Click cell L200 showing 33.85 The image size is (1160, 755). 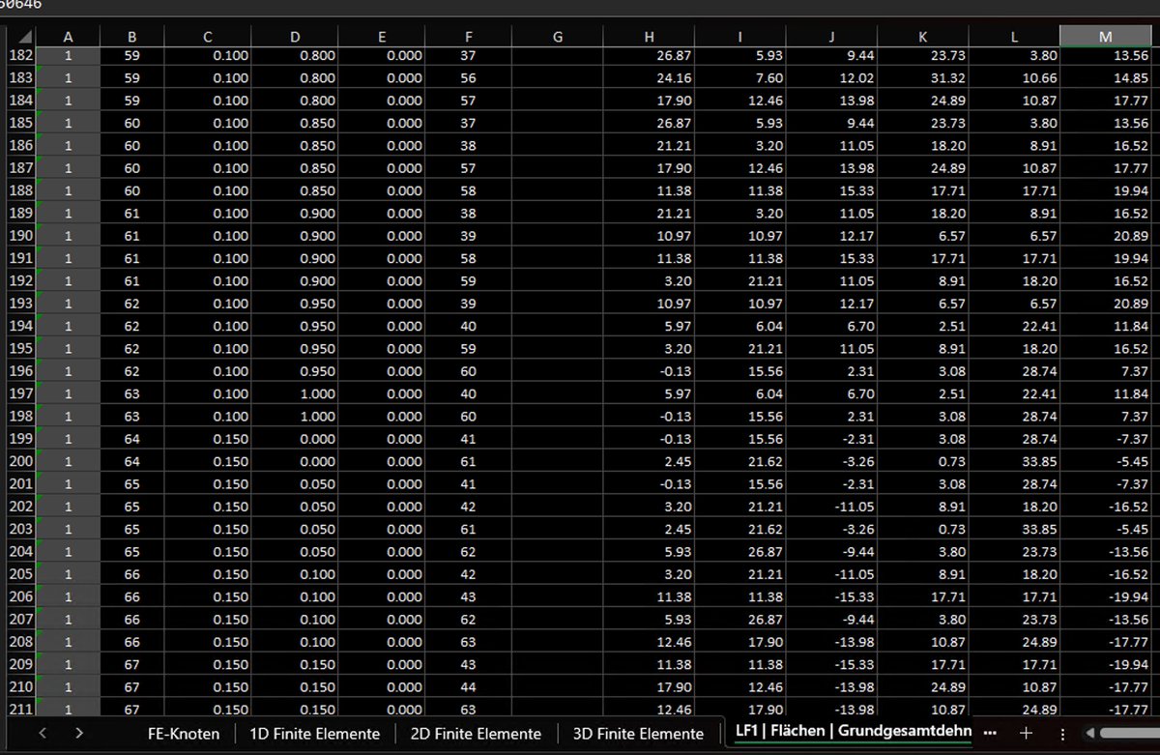point(1014,461)
